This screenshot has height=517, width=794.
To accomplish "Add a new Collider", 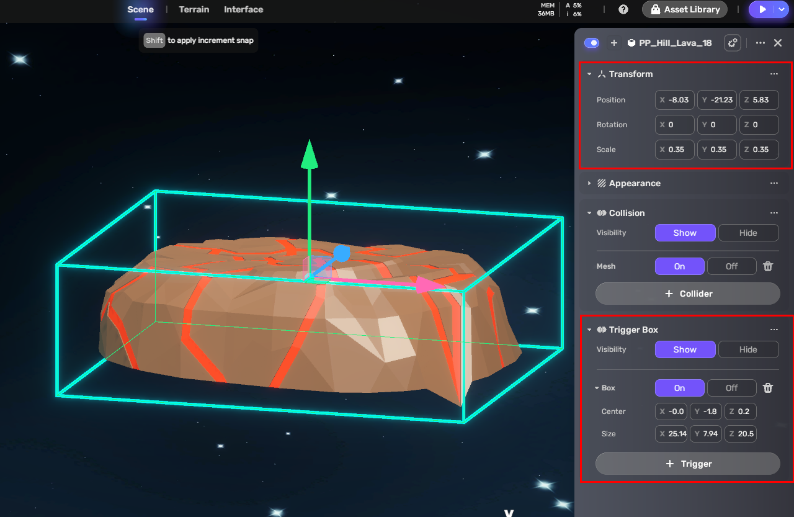I will pyautogui.click(x=687, y=294).
